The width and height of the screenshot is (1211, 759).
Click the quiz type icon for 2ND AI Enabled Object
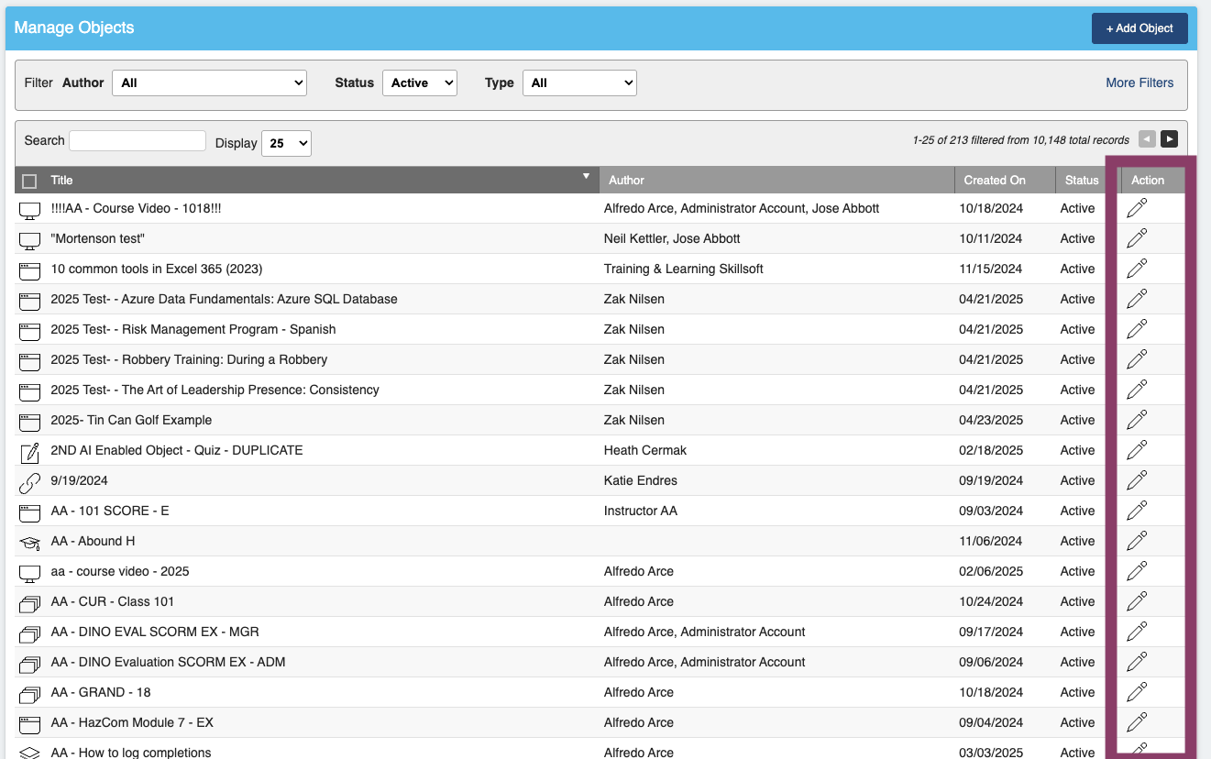pyautogui.click(x=30, y=452)
